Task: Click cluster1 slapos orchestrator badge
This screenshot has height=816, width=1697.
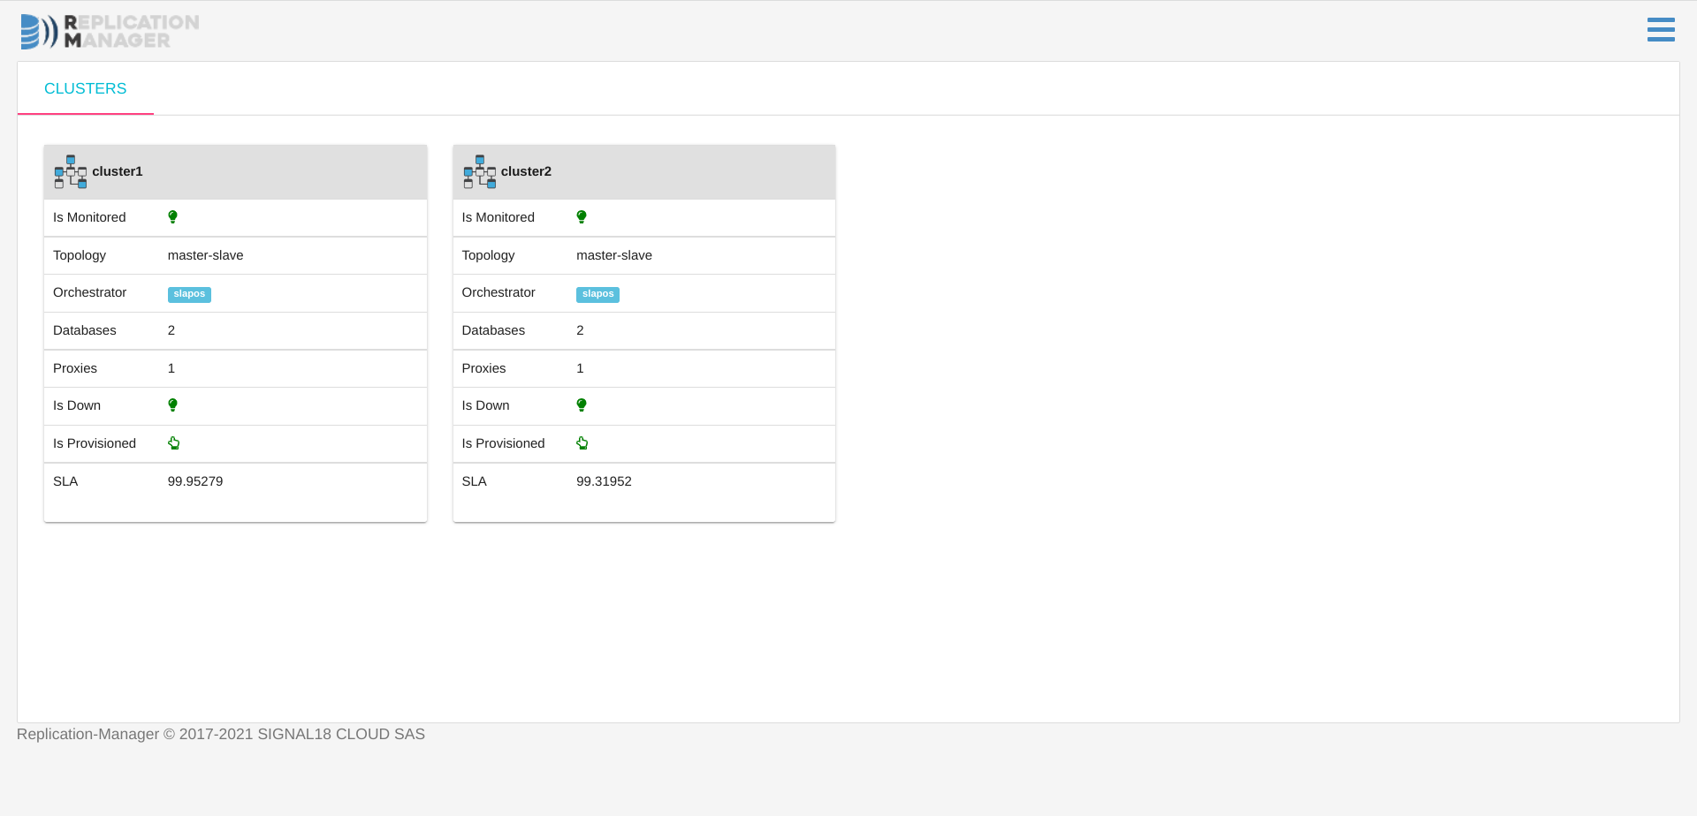Action: (189, 294)
